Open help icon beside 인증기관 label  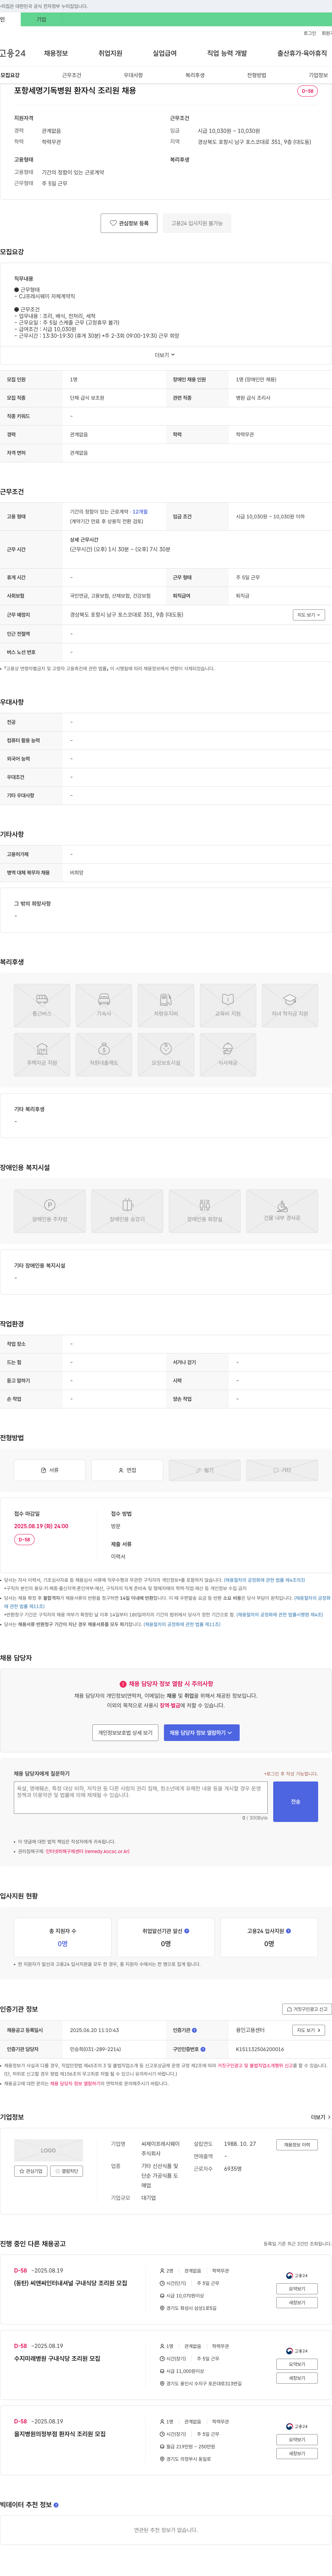point(194,2030)
